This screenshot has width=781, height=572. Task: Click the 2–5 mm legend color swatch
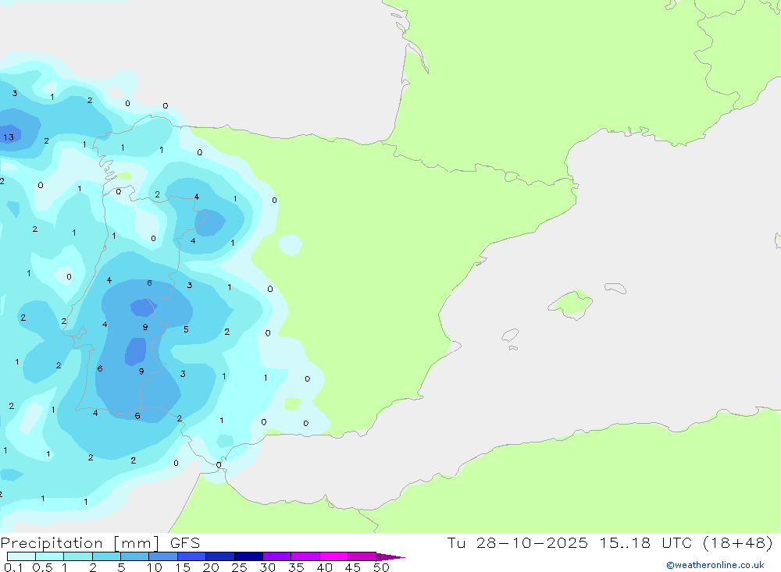[106, 556]
